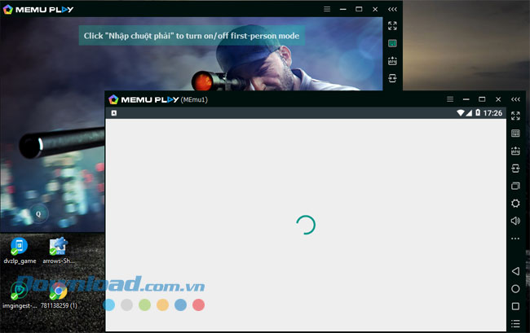This screenshot has width=530, height=333.
Task: Minimize the back MEmu Play window
Action: [343, 9]
